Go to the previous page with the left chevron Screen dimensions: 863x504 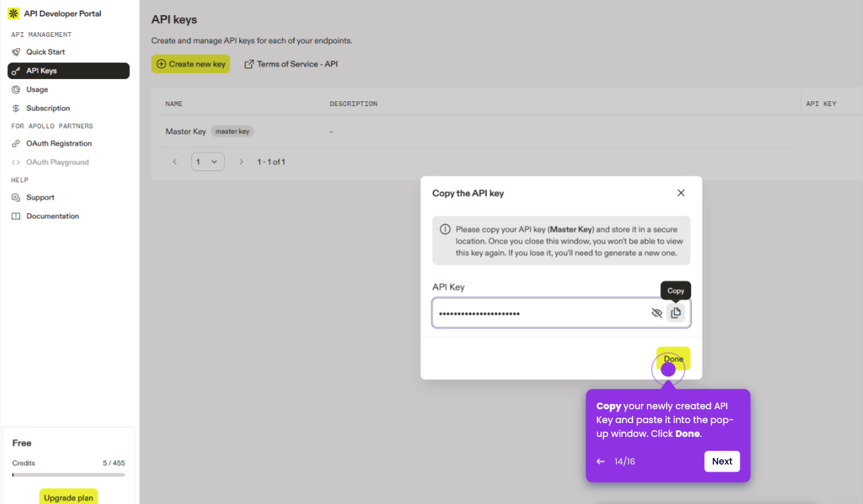tap(175, 162)
